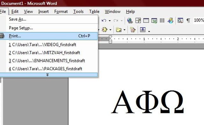Image resolution: width=204 pixels, height=125 pixels.
Task: Click the Insert Table icon
Action: 146,20
